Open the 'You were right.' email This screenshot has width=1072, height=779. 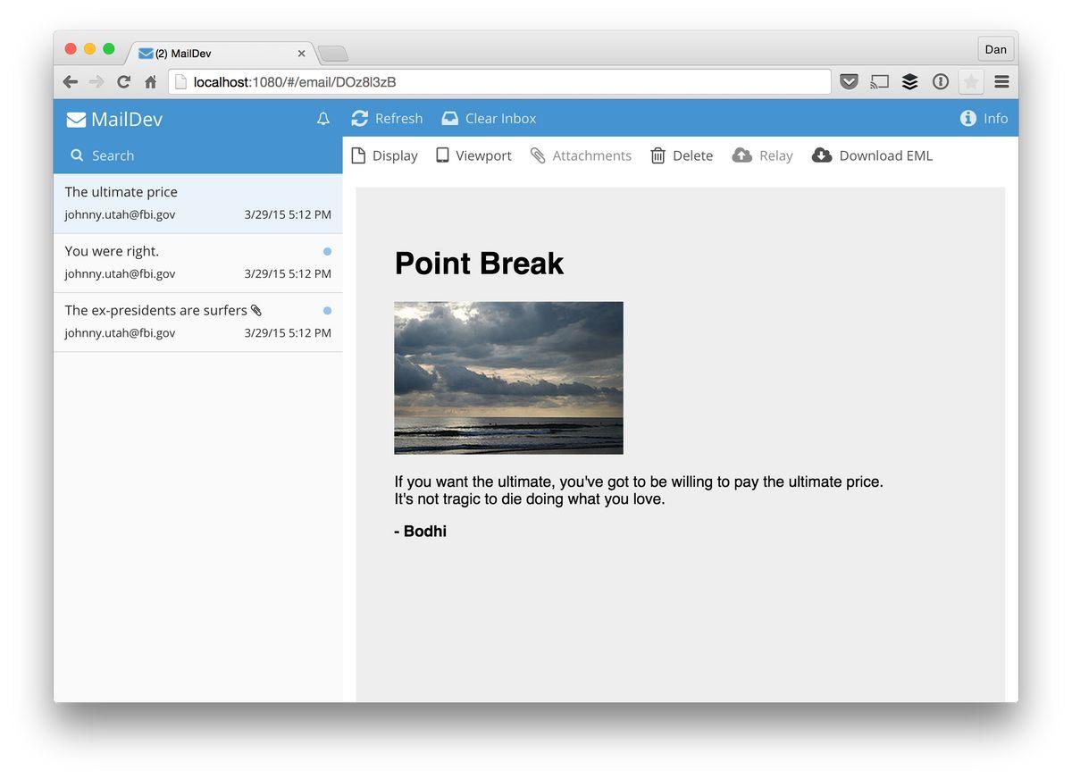click(x=198, y=264)
